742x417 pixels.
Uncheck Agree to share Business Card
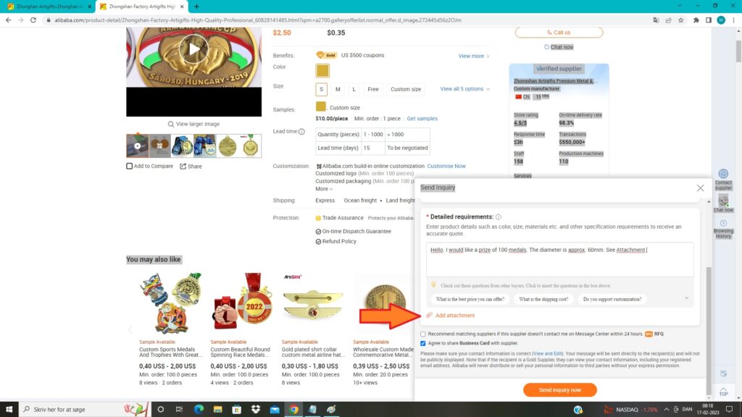423,343
